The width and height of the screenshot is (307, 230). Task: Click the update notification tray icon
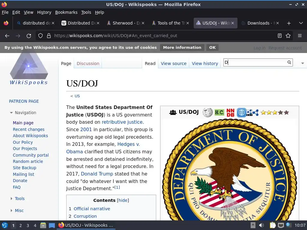point(289,225)
